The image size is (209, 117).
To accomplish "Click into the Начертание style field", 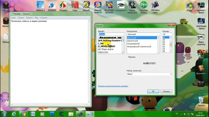I will click(143, 34).
